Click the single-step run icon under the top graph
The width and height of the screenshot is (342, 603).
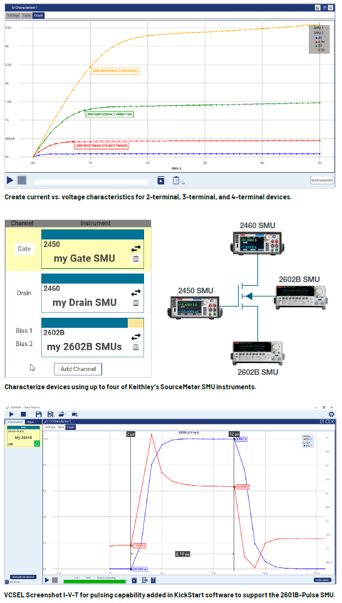[161, 181]
